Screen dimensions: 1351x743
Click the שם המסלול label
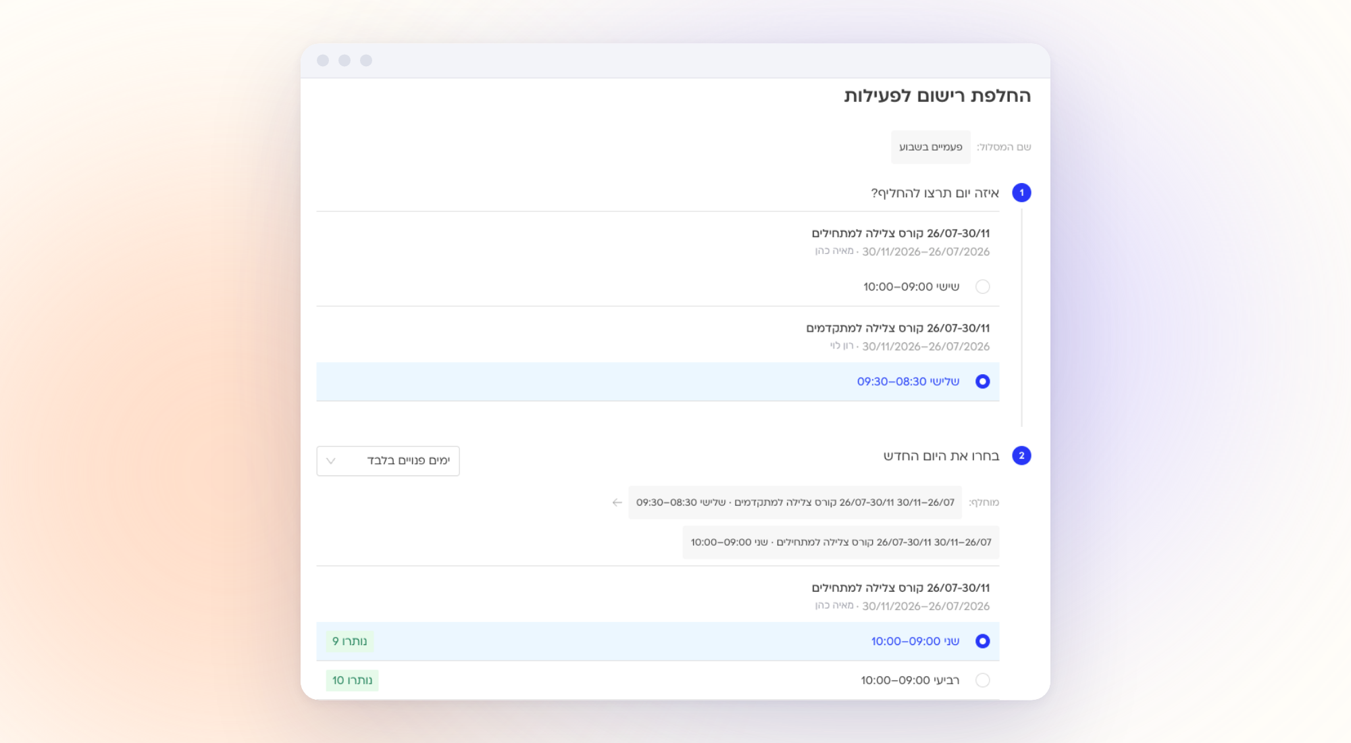[x=1004, y=147]
